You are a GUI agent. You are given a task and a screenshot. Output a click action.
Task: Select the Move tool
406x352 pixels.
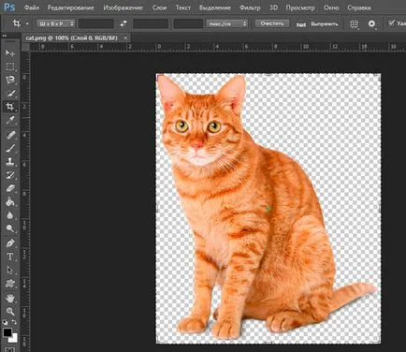click(x=10, y=52)
